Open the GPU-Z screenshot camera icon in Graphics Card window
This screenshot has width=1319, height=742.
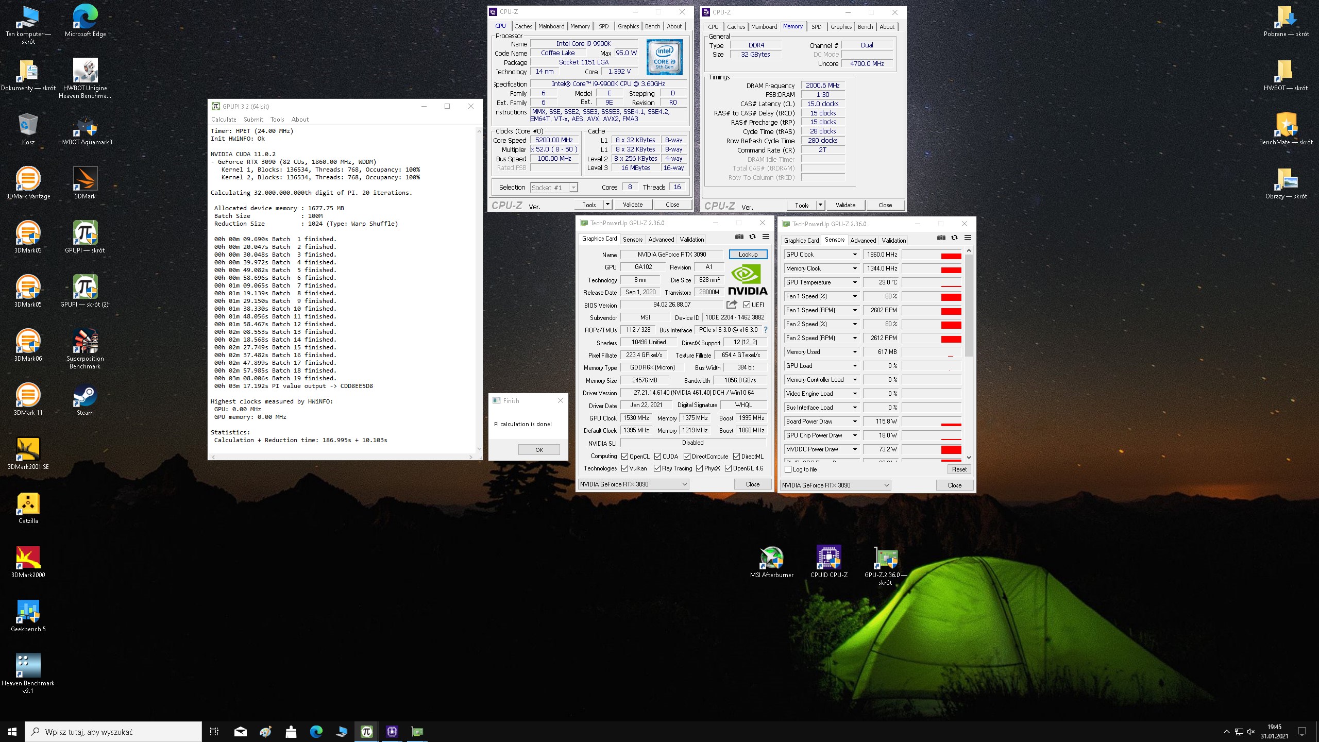tap(739, 237)
